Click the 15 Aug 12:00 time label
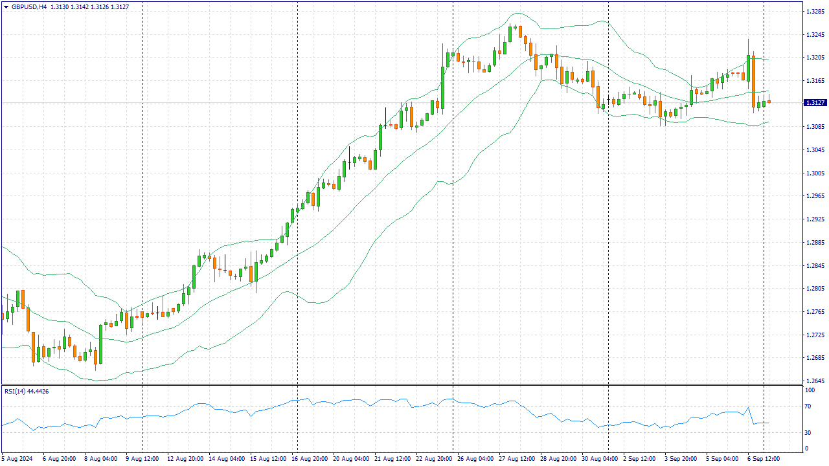The height and width of the screenshot is (466, 829). point(268,459)
